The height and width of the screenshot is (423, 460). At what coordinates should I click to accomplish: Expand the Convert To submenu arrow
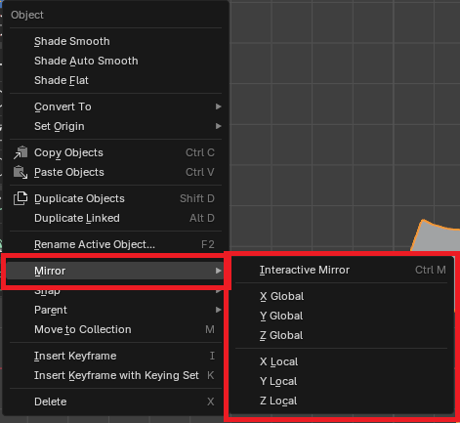coord(219,106)
